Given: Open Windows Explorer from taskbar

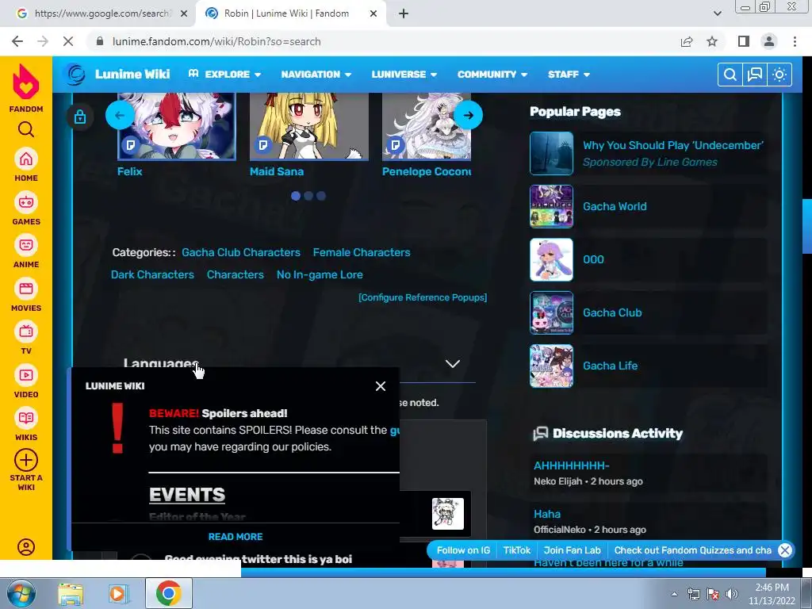Looking at the screenshot, I should (71, 593).
